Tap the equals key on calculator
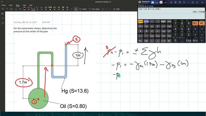The height and width of the screenshot is (116, 206). 202,41
